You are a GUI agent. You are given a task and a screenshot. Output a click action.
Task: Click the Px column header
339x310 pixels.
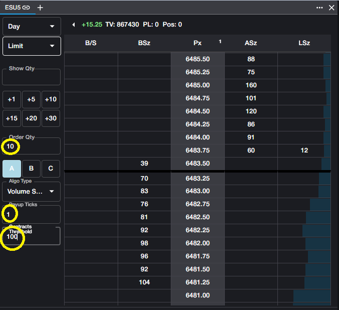tap(197, 43)
